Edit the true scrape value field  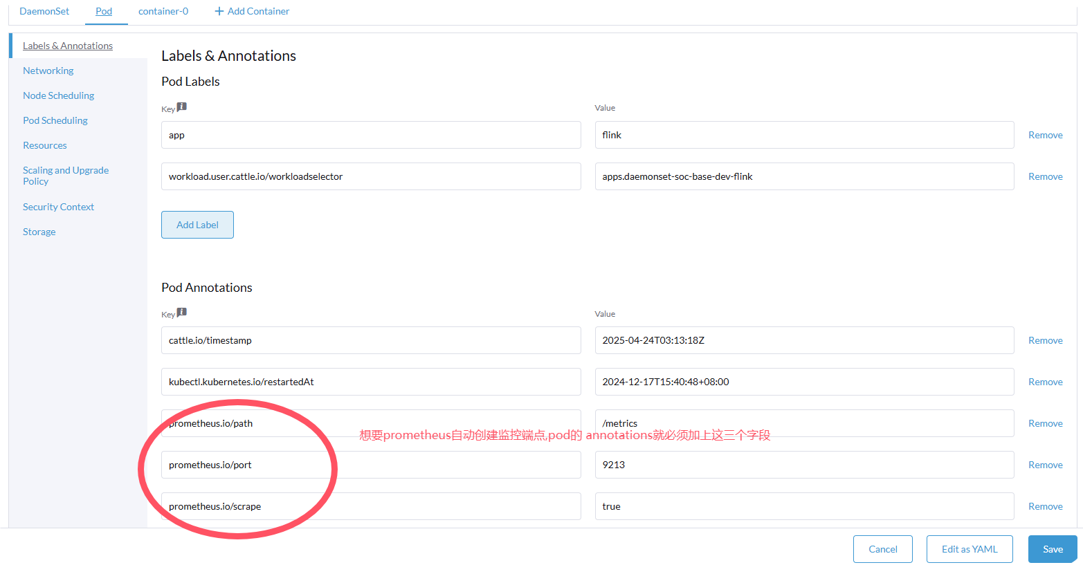click(x=804, y=506)
